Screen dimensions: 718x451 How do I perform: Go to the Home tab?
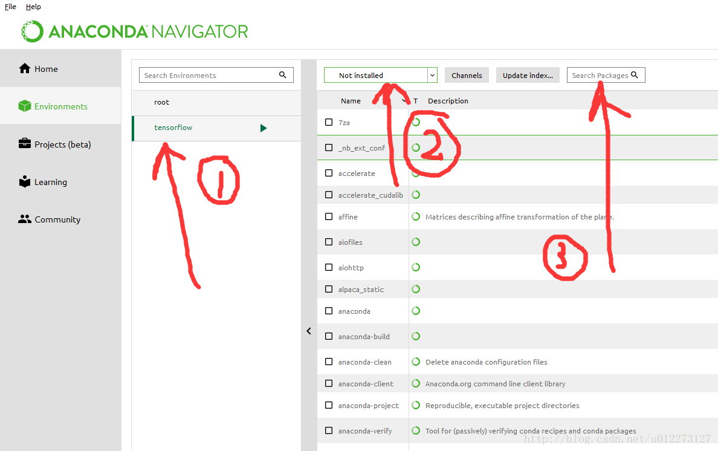(60, 69)
